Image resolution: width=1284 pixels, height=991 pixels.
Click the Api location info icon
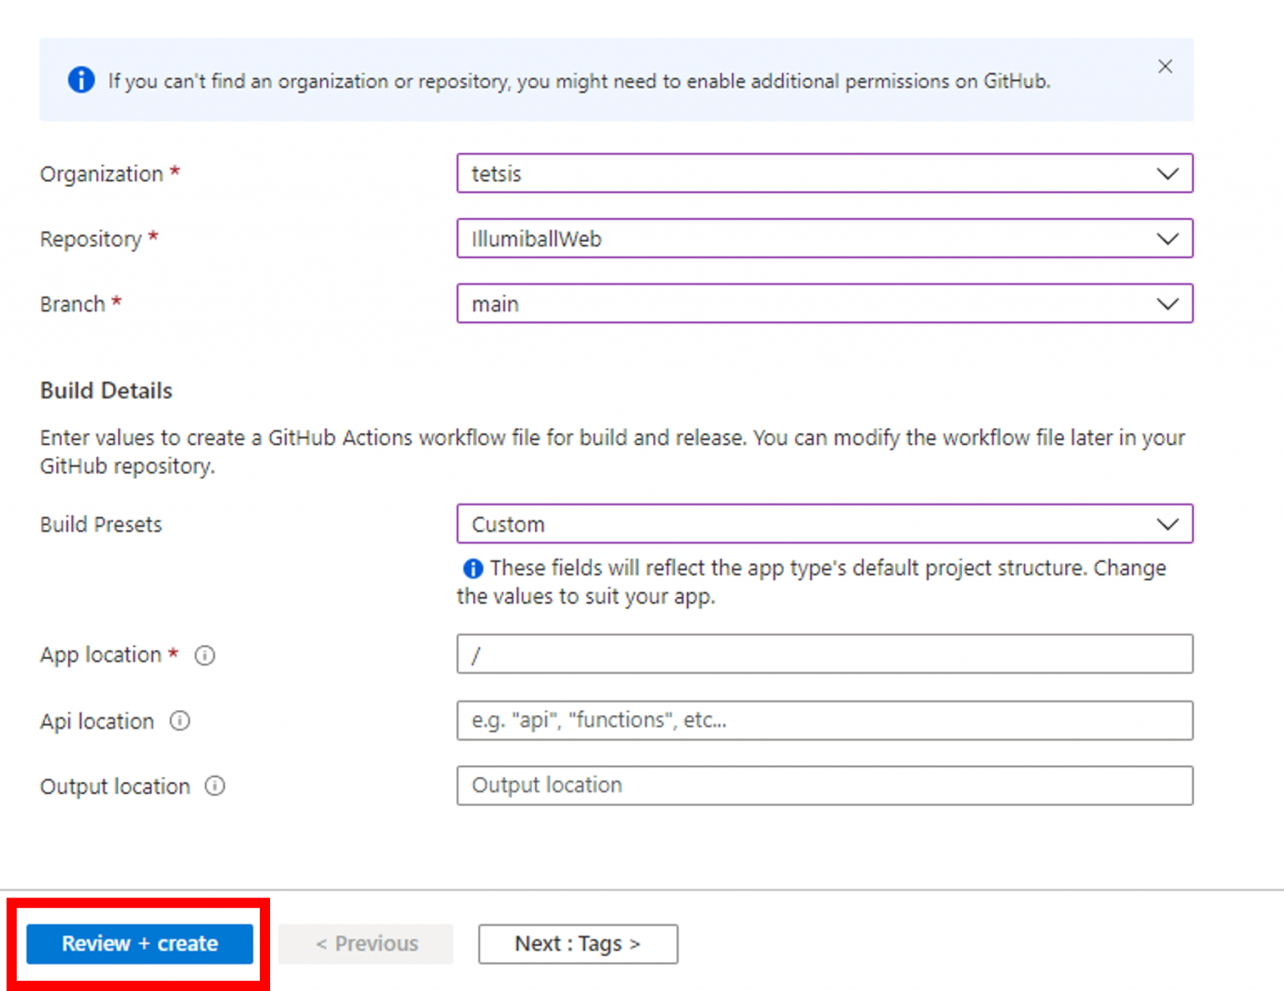(180, 721)
